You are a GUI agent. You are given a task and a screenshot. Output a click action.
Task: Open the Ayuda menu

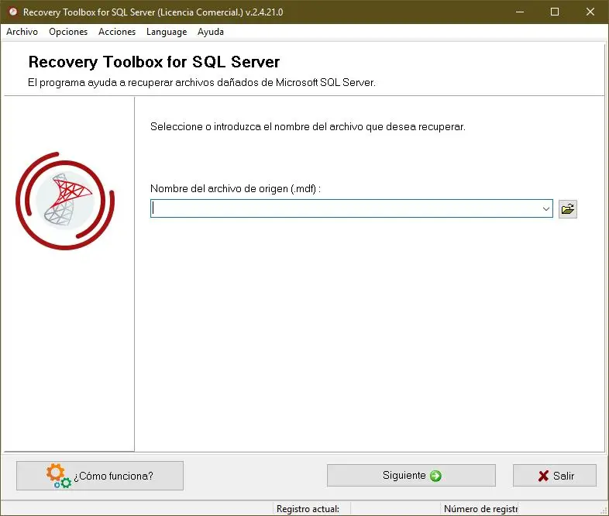[x=211, y=32]
